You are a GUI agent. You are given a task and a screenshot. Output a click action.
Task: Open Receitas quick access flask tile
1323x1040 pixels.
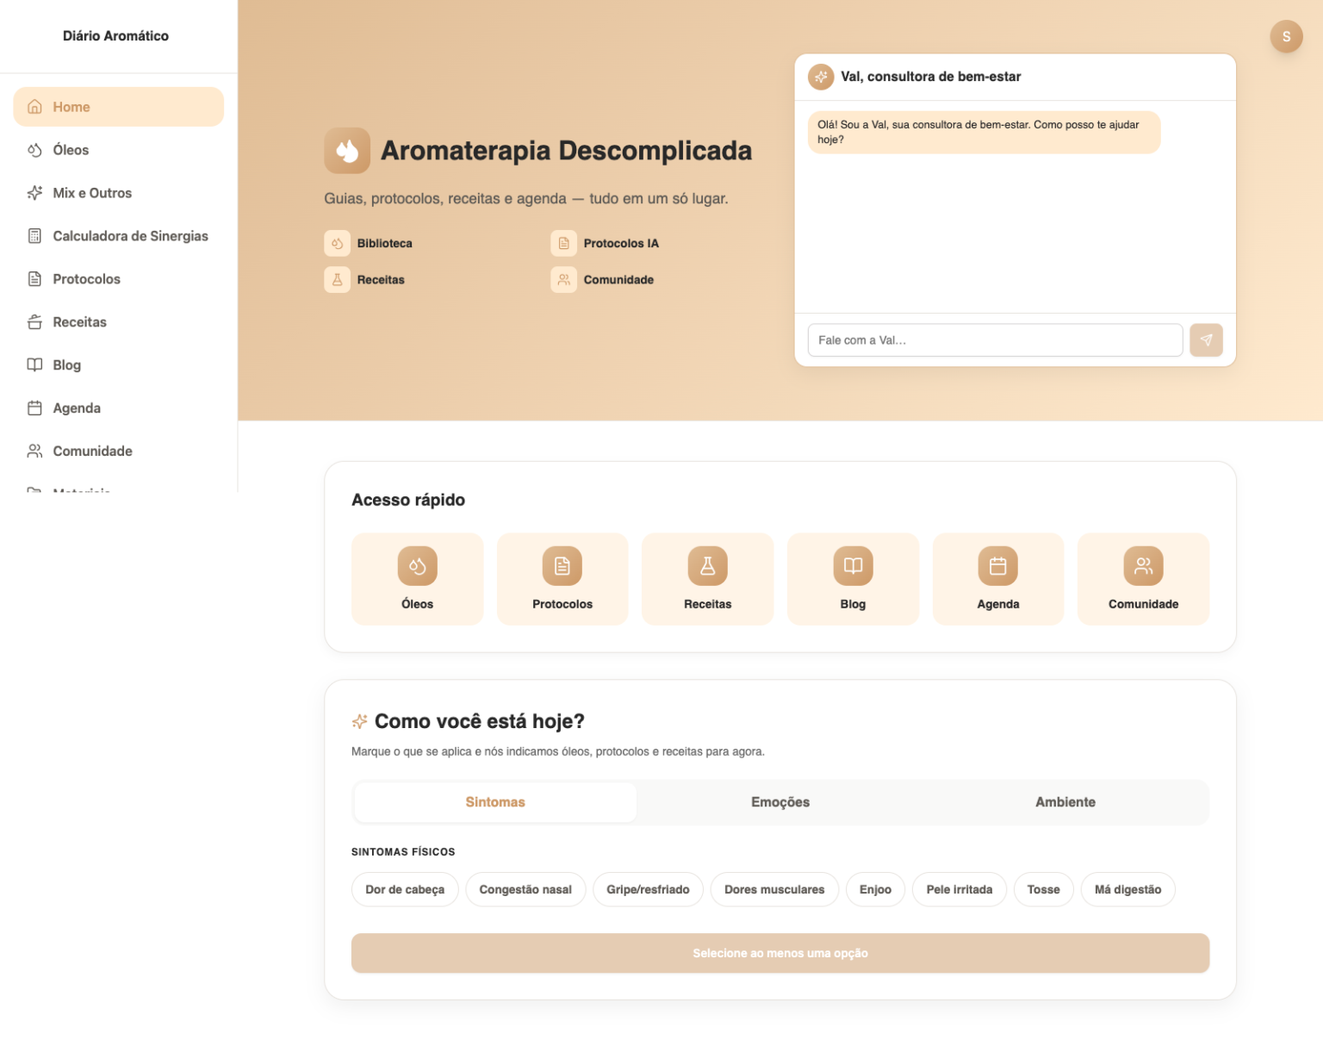tap(707, 578)
